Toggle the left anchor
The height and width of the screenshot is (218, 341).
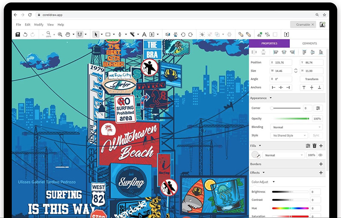pos(274,87)
